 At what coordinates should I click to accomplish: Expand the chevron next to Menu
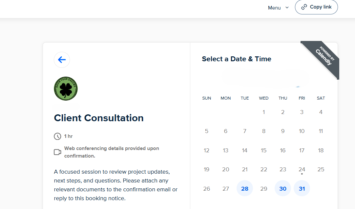(x=287, y=8)
